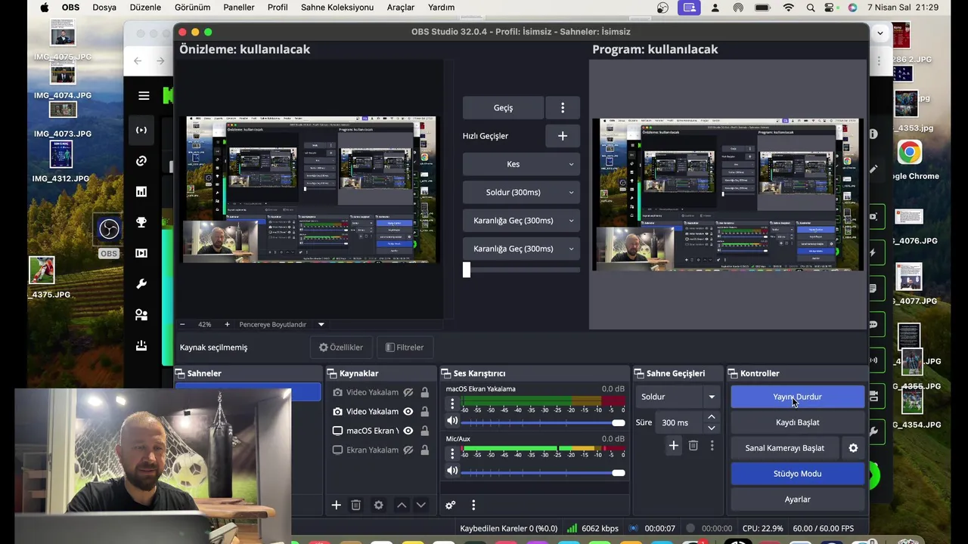Open the Dosya menu
Image resolution: width=968 pixels, height=544 pixels.
(x=104, y=8)
